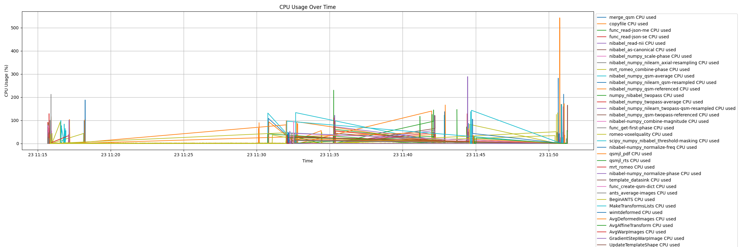Click the tall orange spike peak near 11:50

click(560, 18)
